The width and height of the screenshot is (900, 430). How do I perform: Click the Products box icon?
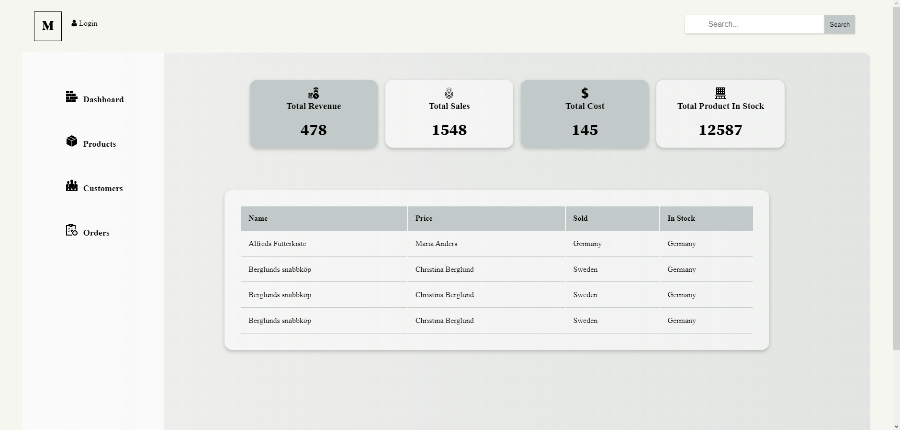click(x=72, y=141)
